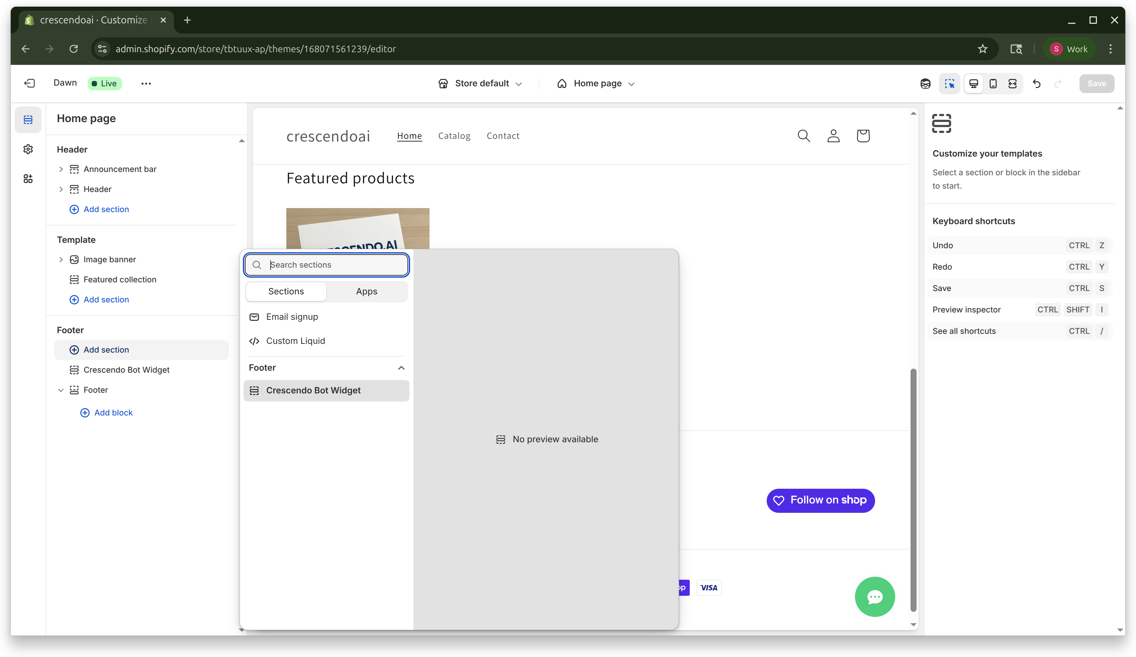Open the Home page navigation dropdown

point(595,83)
